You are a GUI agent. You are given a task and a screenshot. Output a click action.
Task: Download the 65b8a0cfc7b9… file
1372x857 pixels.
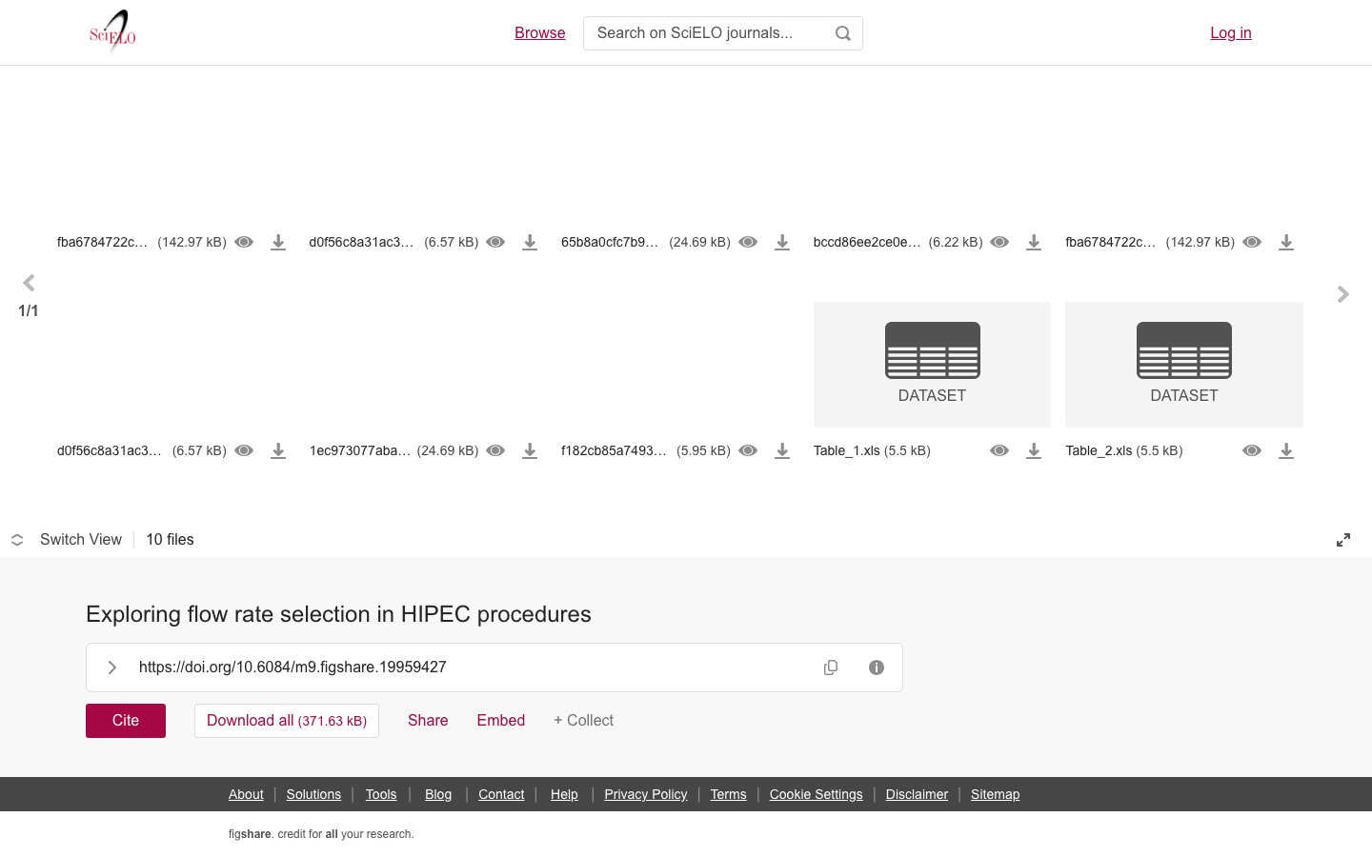coord(782,242)
